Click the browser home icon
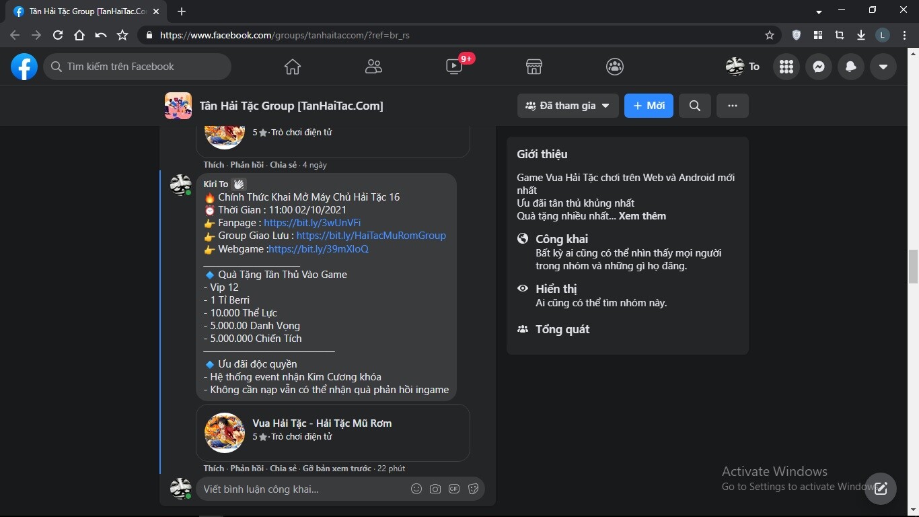The image size is (919, 517). click(x=79, y=35)
